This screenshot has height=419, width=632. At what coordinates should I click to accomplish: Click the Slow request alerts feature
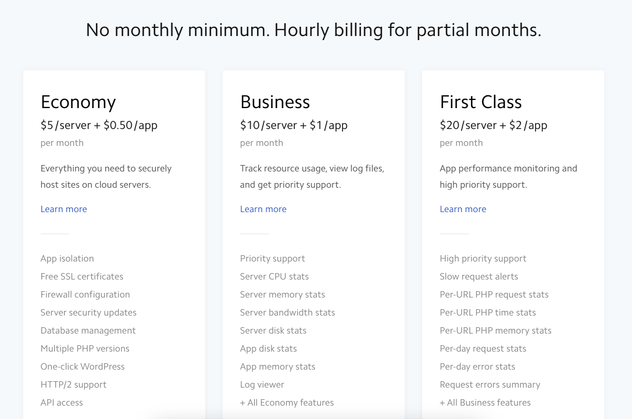[479, 277]
